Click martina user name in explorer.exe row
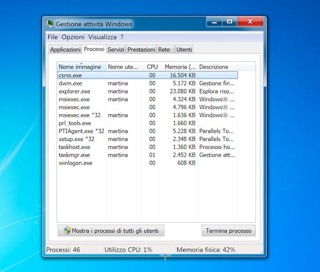The width and height of the screenshot is (320, 272). [x=118, y=91]
